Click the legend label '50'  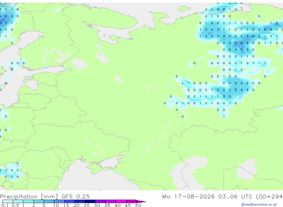138,205
